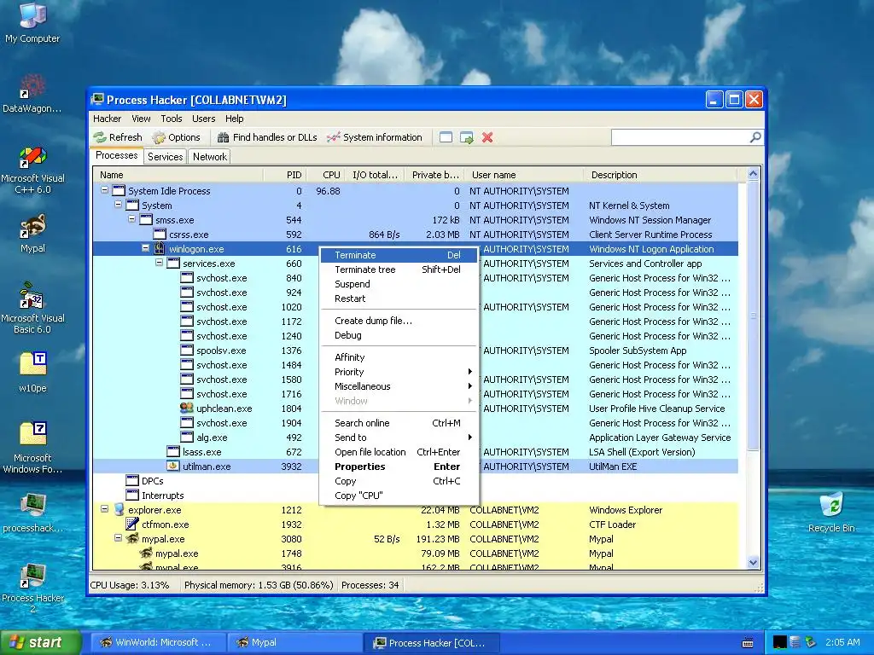Select Restart from context menu

(x=399, y=299)
